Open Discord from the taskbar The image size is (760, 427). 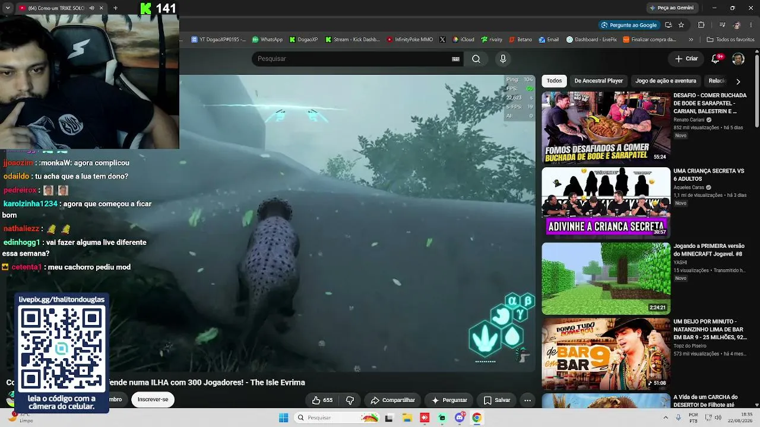pos(459,418)
